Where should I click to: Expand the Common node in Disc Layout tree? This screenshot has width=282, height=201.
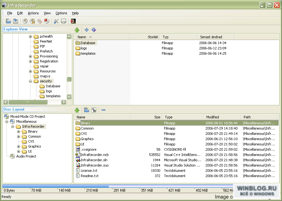(x=18, y=137)
